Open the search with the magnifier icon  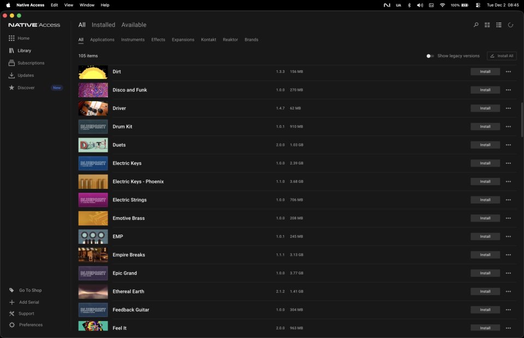475,24
